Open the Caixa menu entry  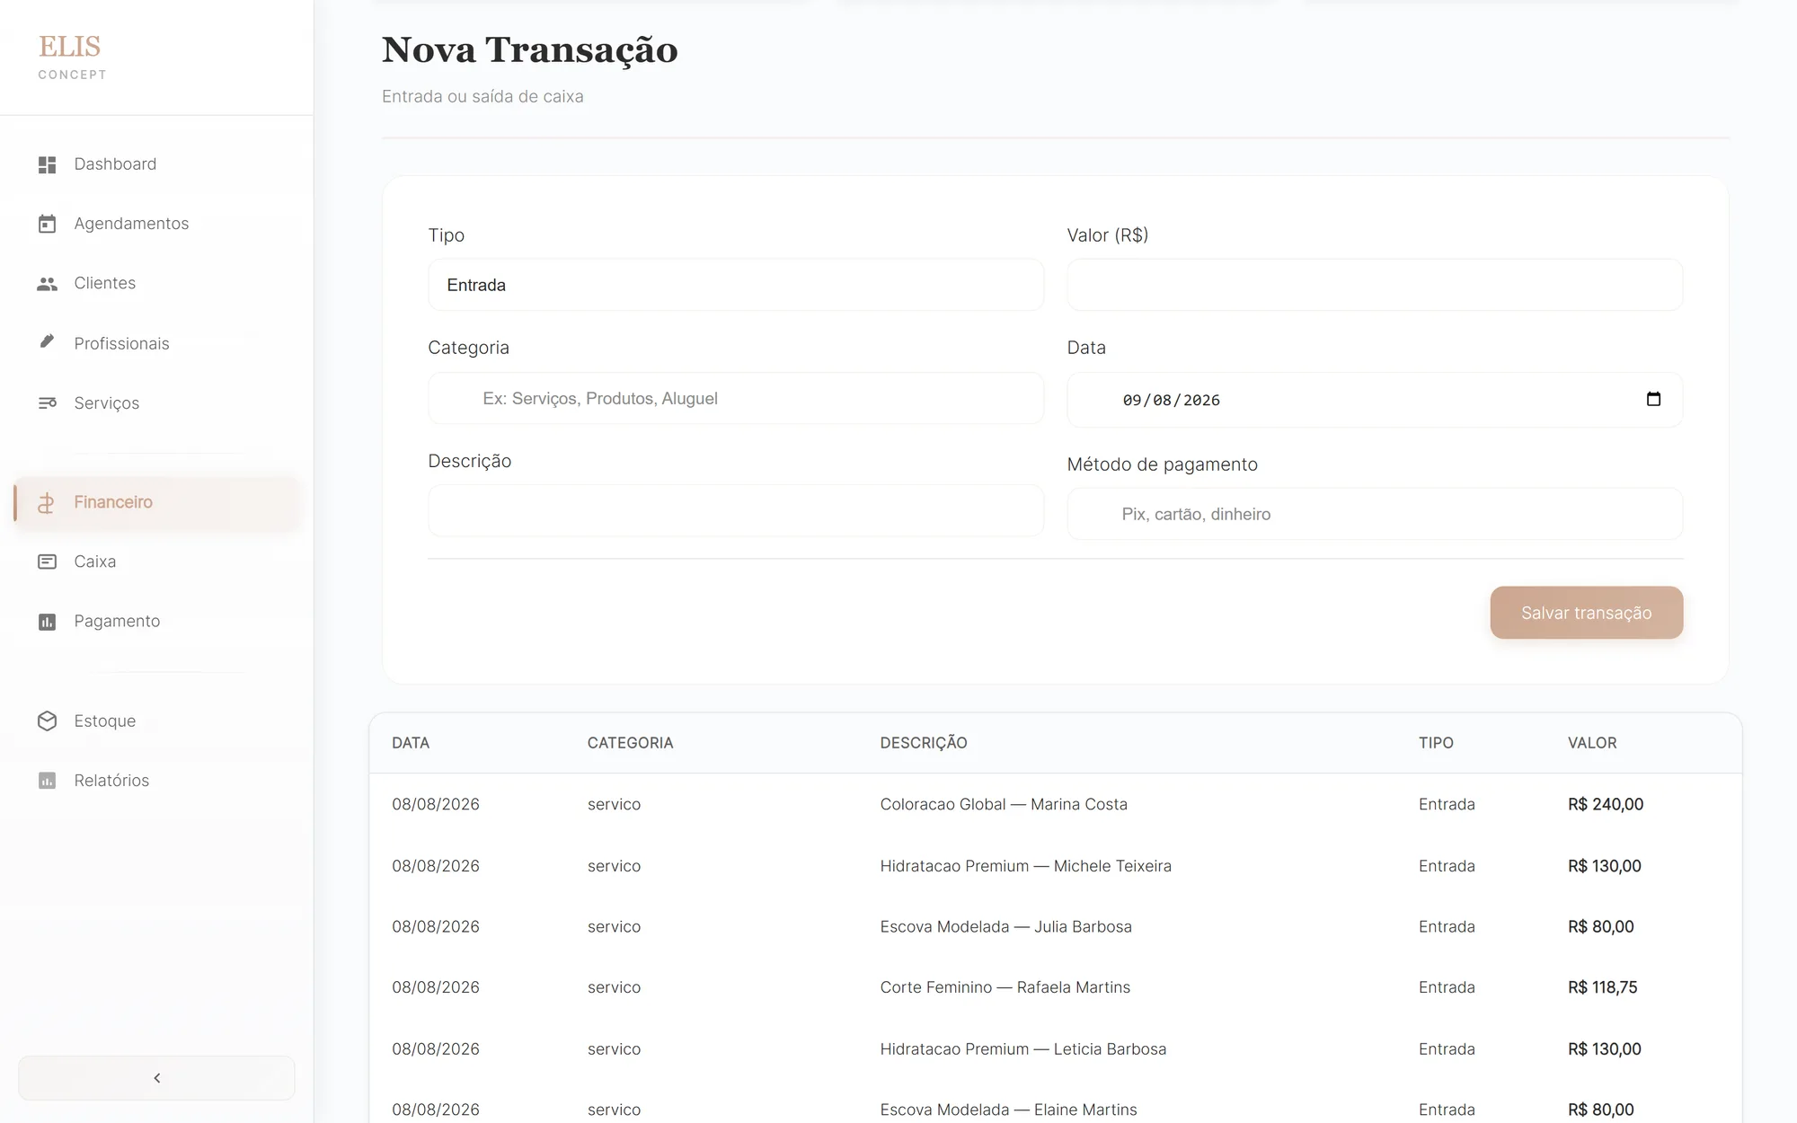click(x=156, y=561)
